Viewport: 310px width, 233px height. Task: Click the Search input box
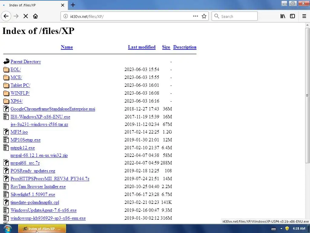click(x=235, y=16)
